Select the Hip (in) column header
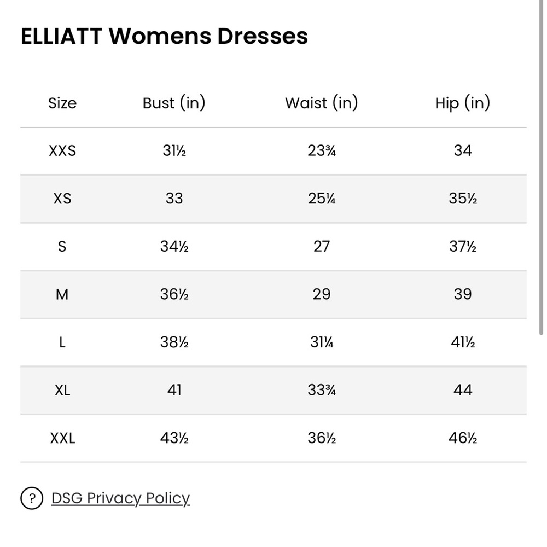547x547 pixels. pyautogui.click(x=462, y=103)
